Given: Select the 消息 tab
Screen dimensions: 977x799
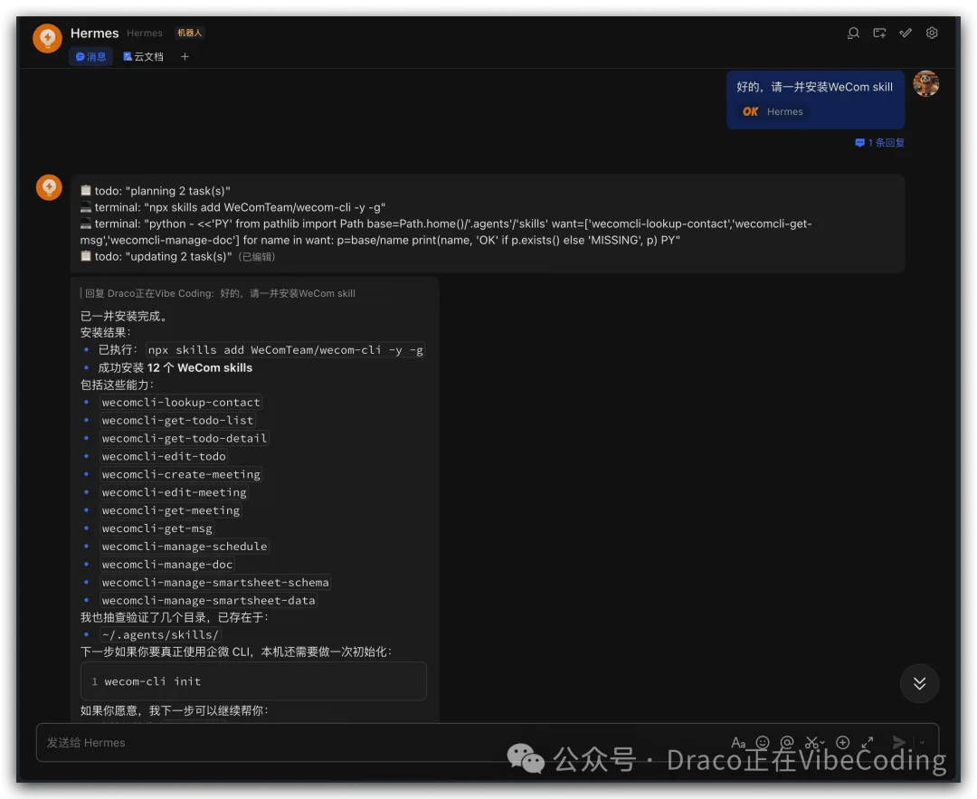Looking at the screenshot, I should [90, 56].
